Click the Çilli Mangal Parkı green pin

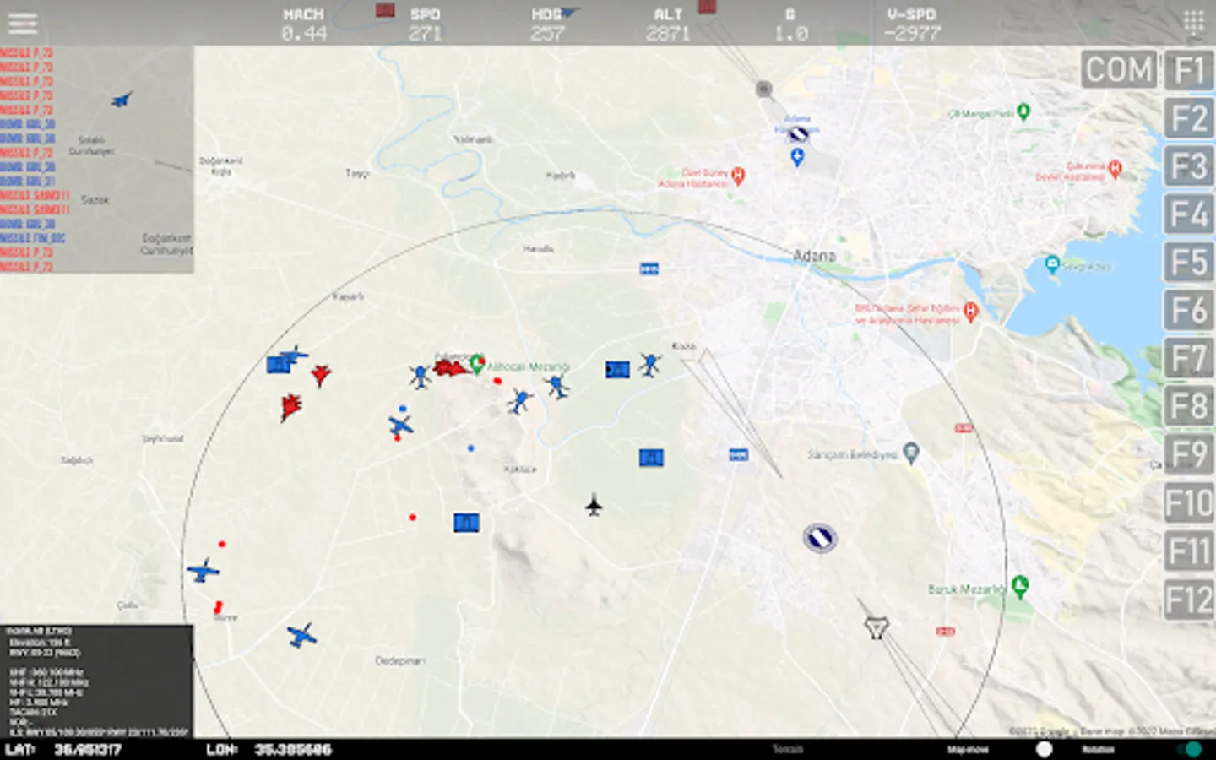point(1023,111)
